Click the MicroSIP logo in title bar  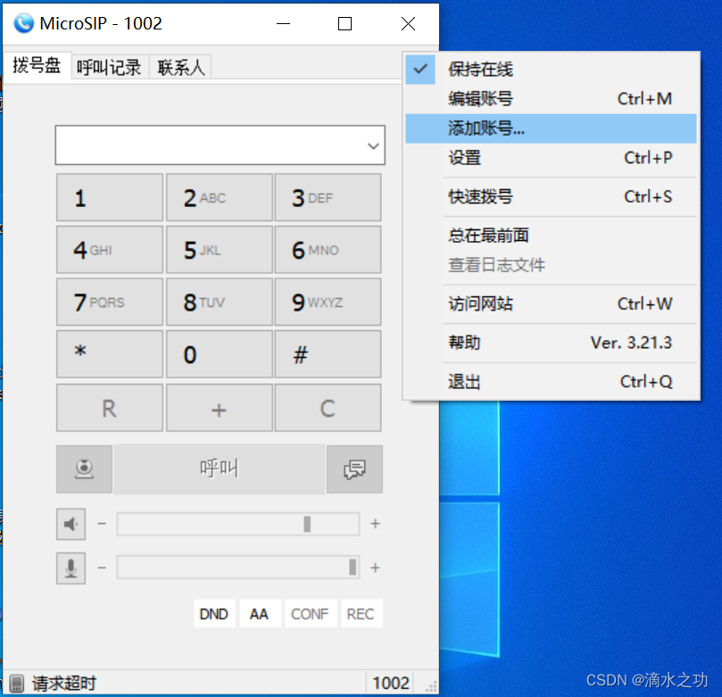click(23, 23)
